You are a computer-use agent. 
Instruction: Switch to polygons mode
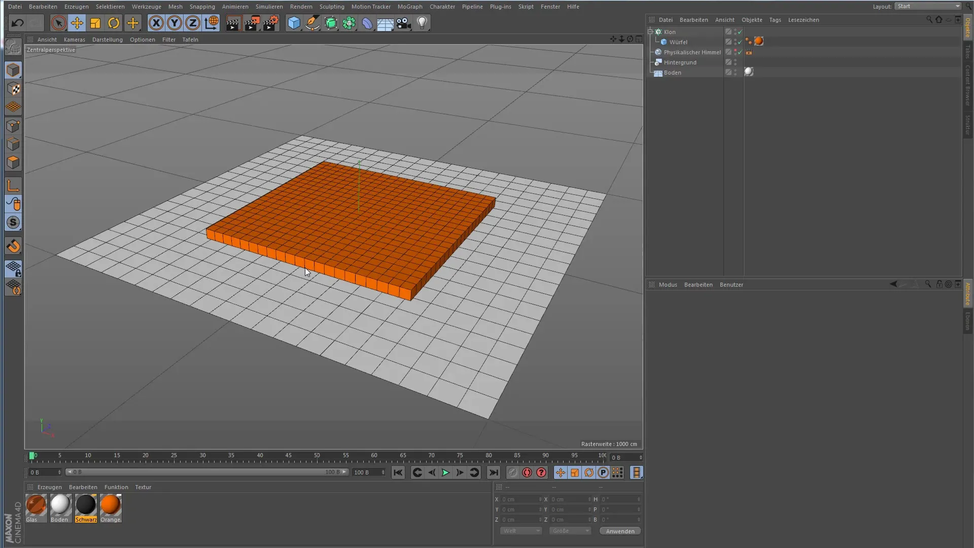click(13, 162)
